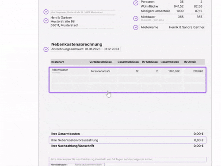Screen dimensions: 221x166
Task: Click the Gesamtkosten value 1265,36€
Action: point(174,71)
